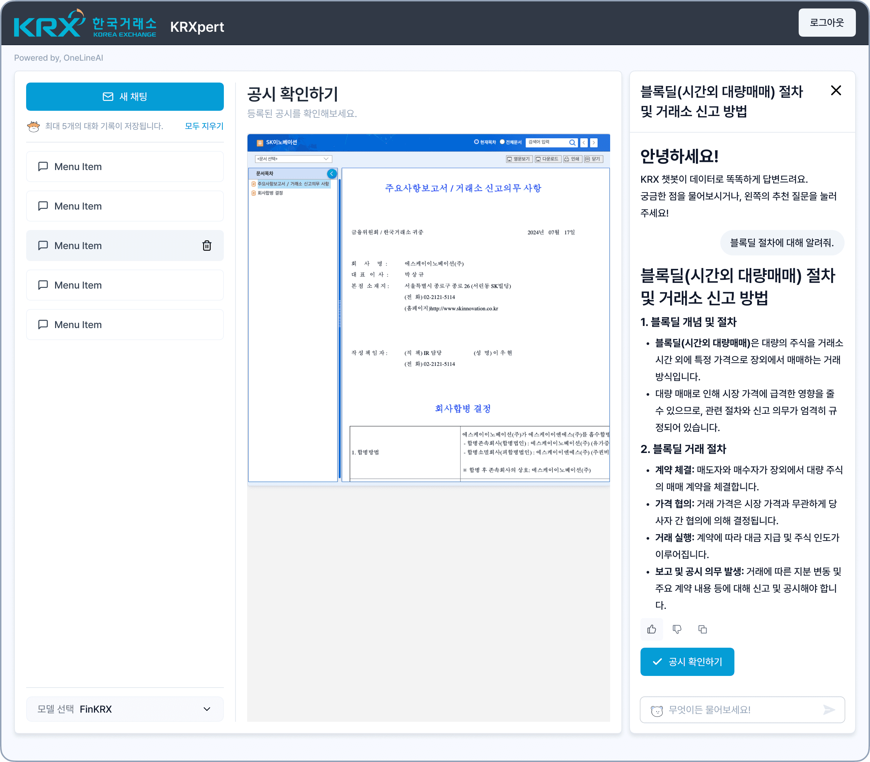Click the 새 채팅 button
This screenshot has width=870, height=762.
point(125,97)
